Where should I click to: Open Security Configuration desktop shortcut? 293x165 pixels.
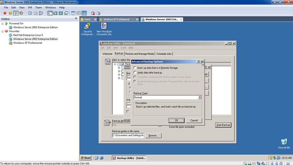87,29
